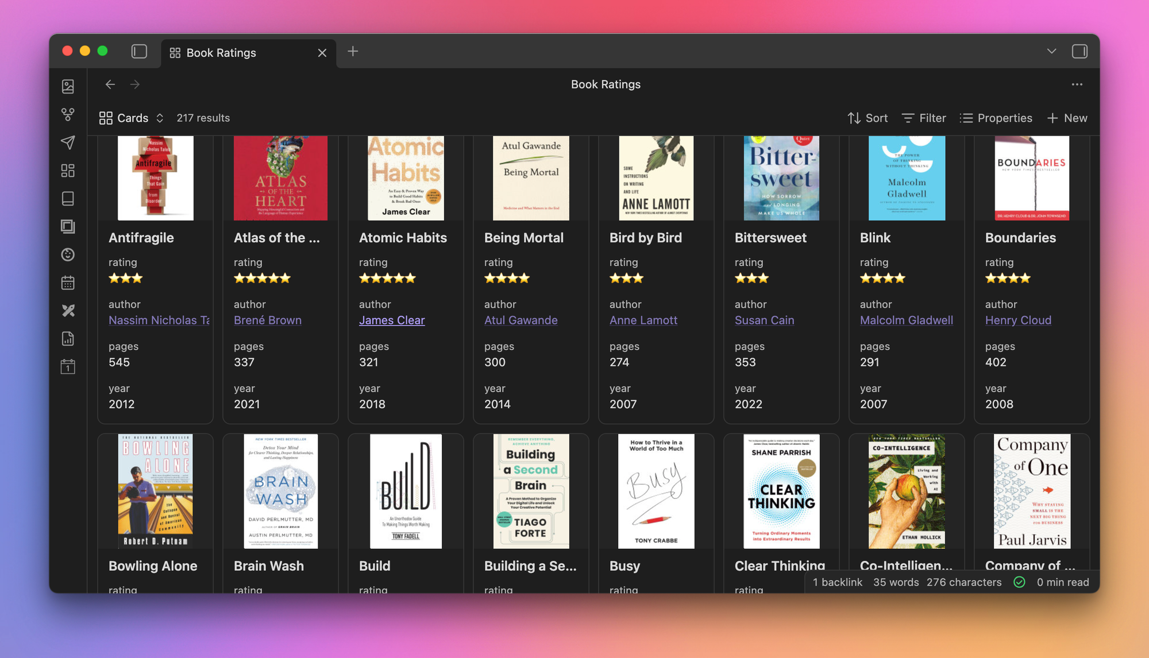Click the Atomic Habits five-star rating
The width and height of the screenshot is (1149, 658).
[x=387, y=278]
